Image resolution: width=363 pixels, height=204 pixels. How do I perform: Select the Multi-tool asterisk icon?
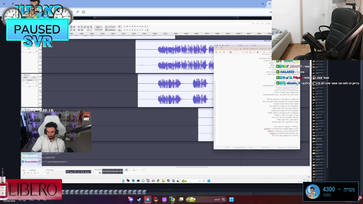[x=74, y=30]
